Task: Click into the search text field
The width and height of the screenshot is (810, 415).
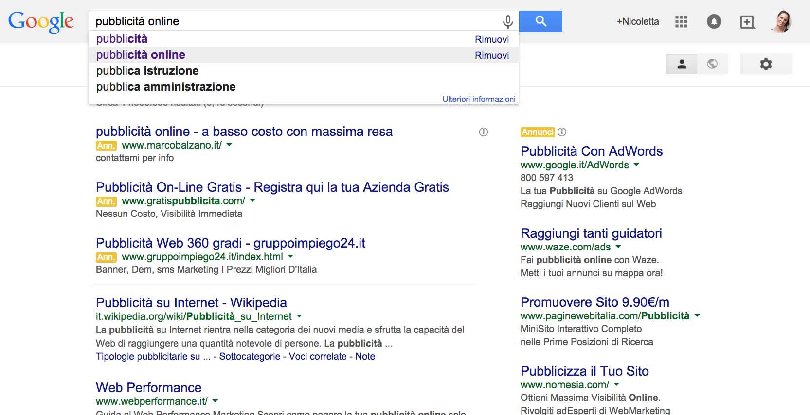Action: click(x=292, y=21)
